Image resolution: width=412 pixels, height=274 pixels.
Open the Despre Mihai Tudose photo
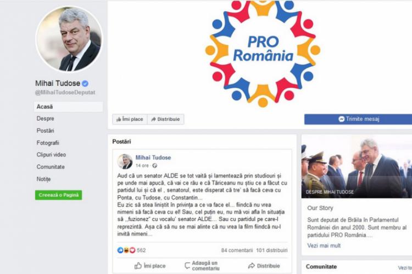pos(357,167)
